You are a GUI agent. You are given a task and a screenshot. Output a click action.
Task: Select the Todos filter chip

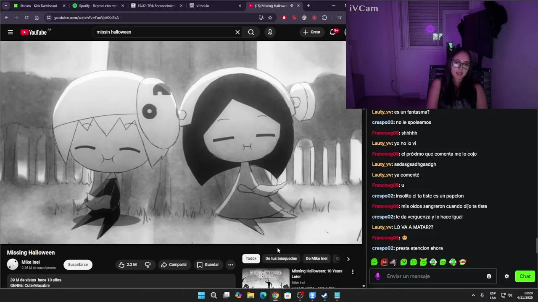[x=251, y=258]
